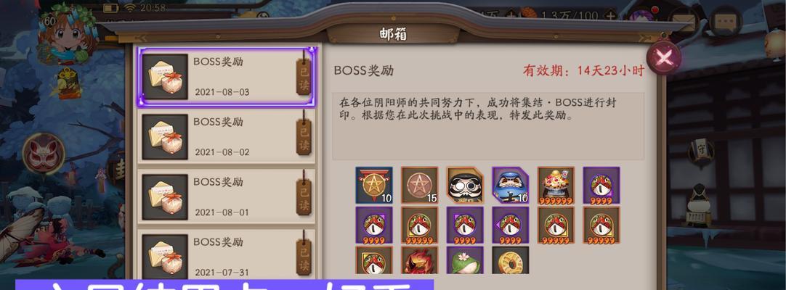Click the golden ring coin reward icon
This screenshot has height=290, width=786.
[x=510, y=260]
